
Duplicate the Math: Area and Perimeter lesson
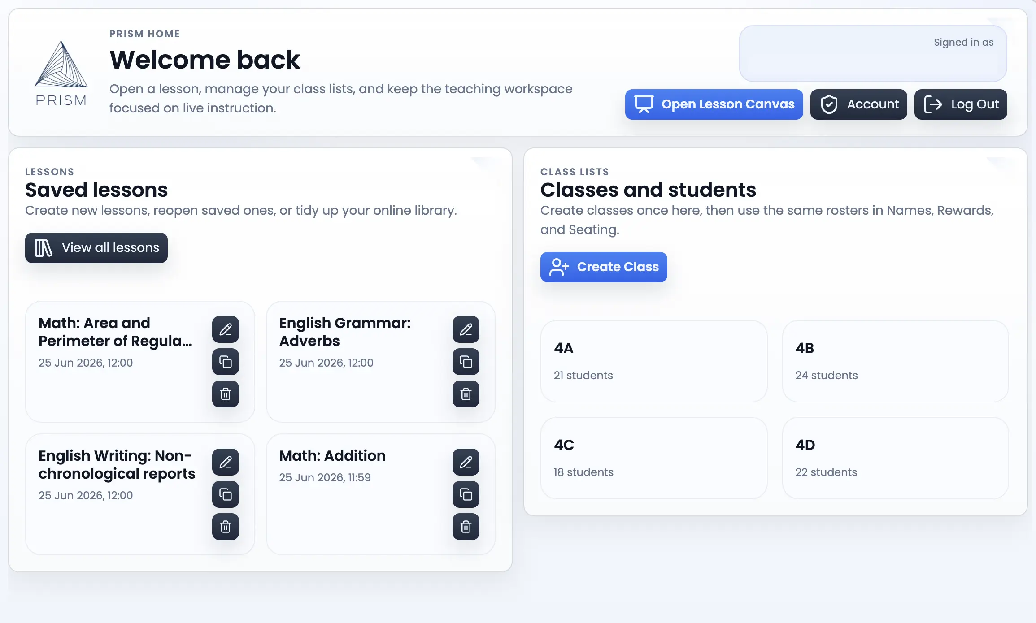226,362
